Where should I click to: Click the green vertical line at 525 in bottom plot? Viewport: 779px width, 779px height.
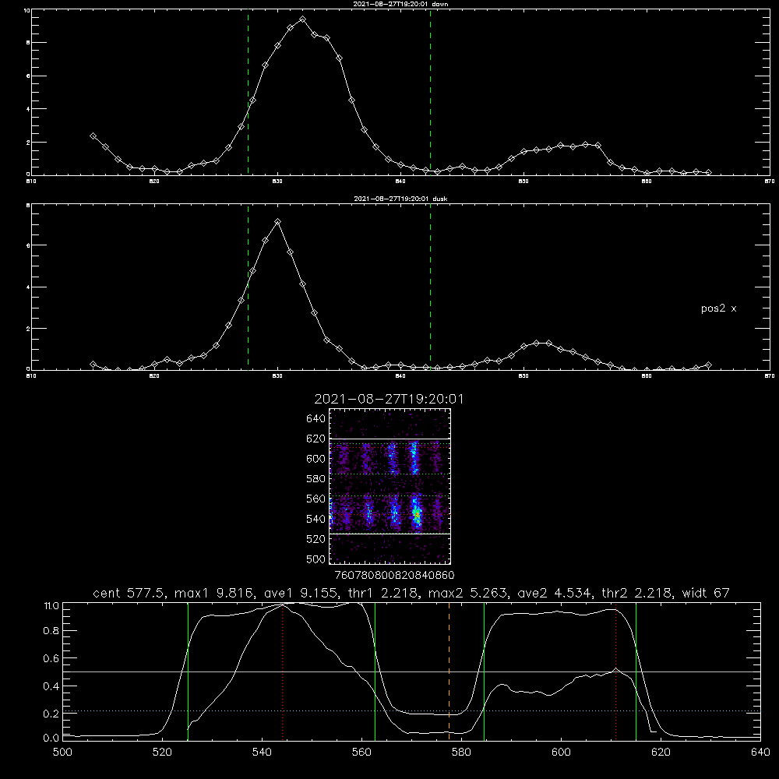(188, 671)
